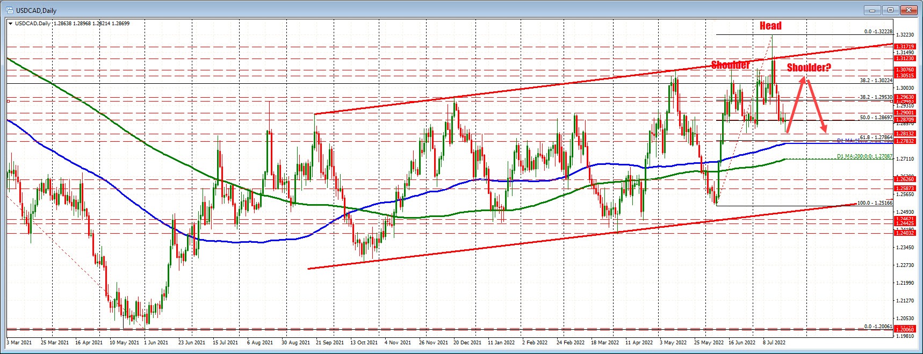The height and width of the screenshot is (354, 923).
Task: Click the 1.28709 current price label
Action: pyautogui.click(x=904, y=120)
